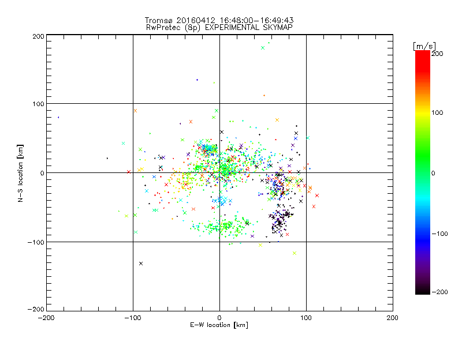Click the subtitle "RwPretec (8p) EXPERIMENTAL SKYMAP"
This screenshot has width=462, height=346.
tap(219, 27)
